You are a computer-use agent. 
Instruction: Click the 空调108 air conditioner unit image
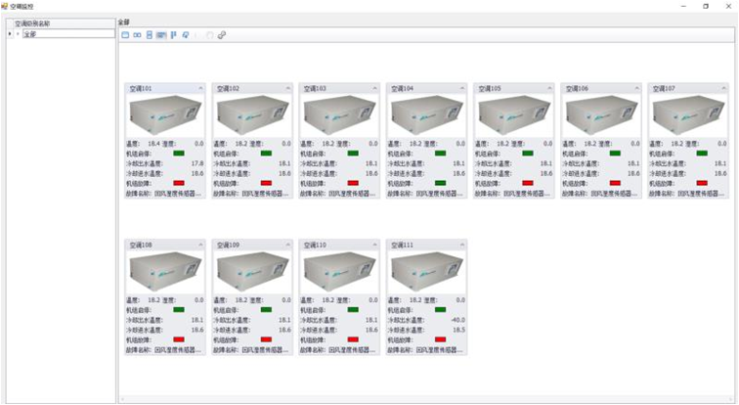pyautogui.click(x=164, y=272)
